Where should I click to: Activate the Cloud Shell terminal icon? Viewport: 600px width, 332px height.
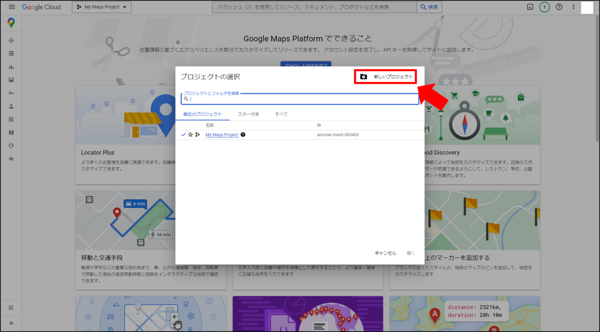coord(530,7)
